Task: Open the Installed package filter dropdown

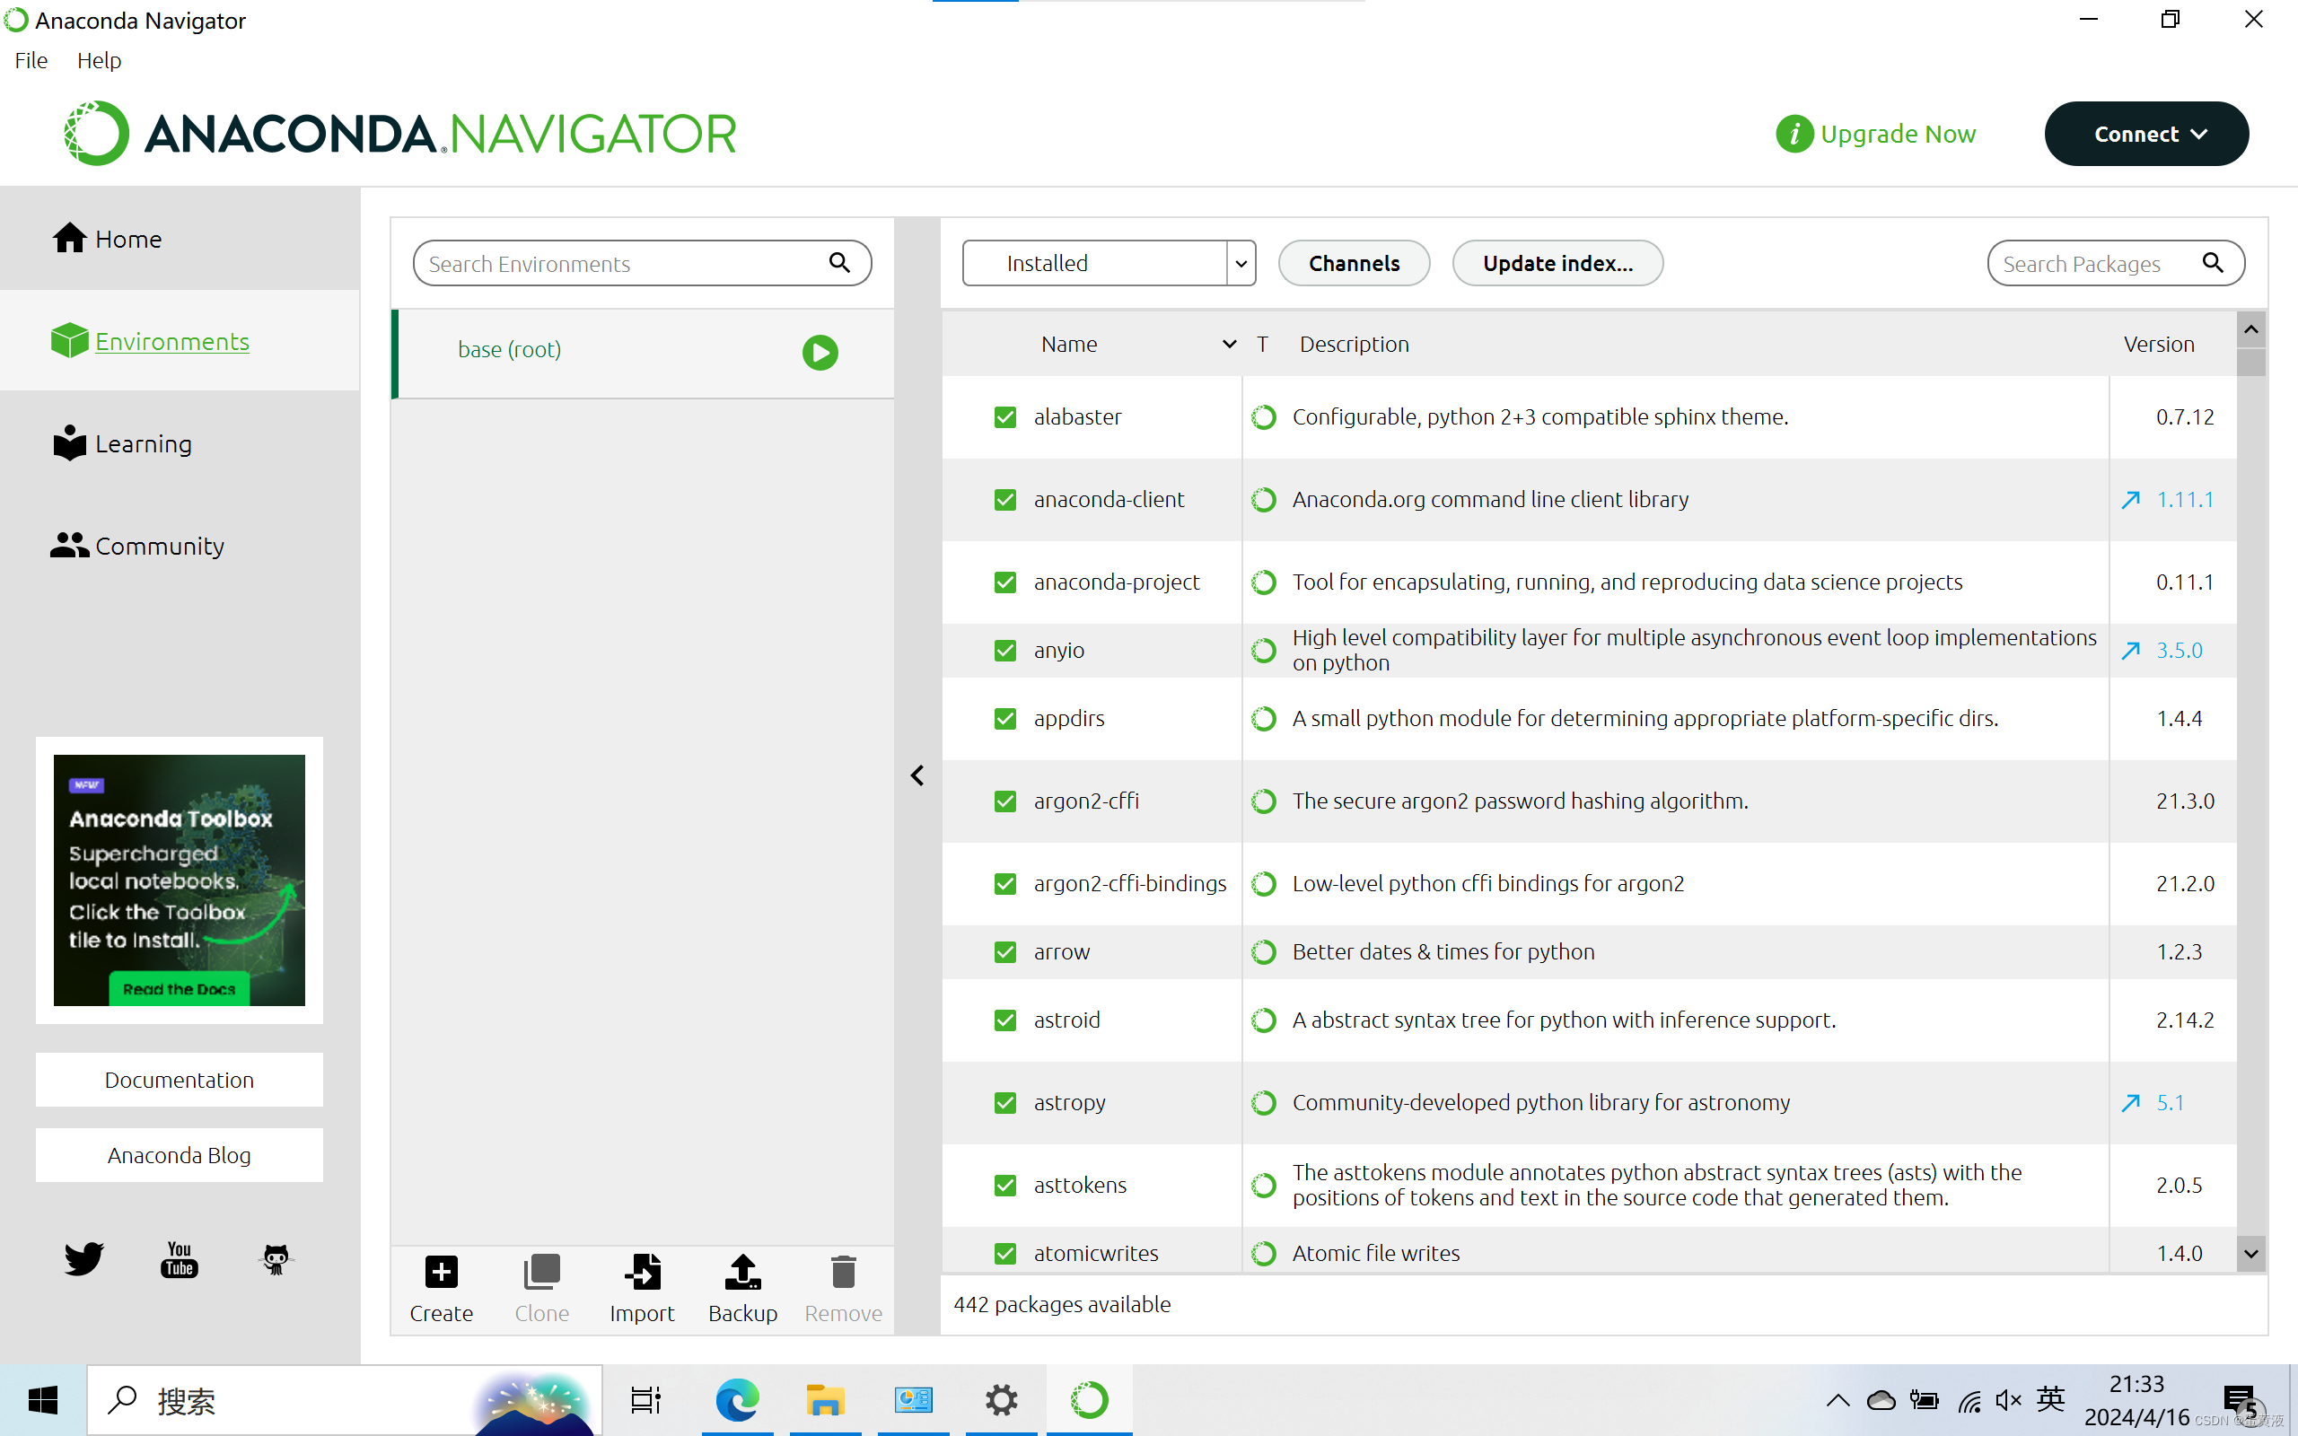Action: click(x=1109, y=263)
